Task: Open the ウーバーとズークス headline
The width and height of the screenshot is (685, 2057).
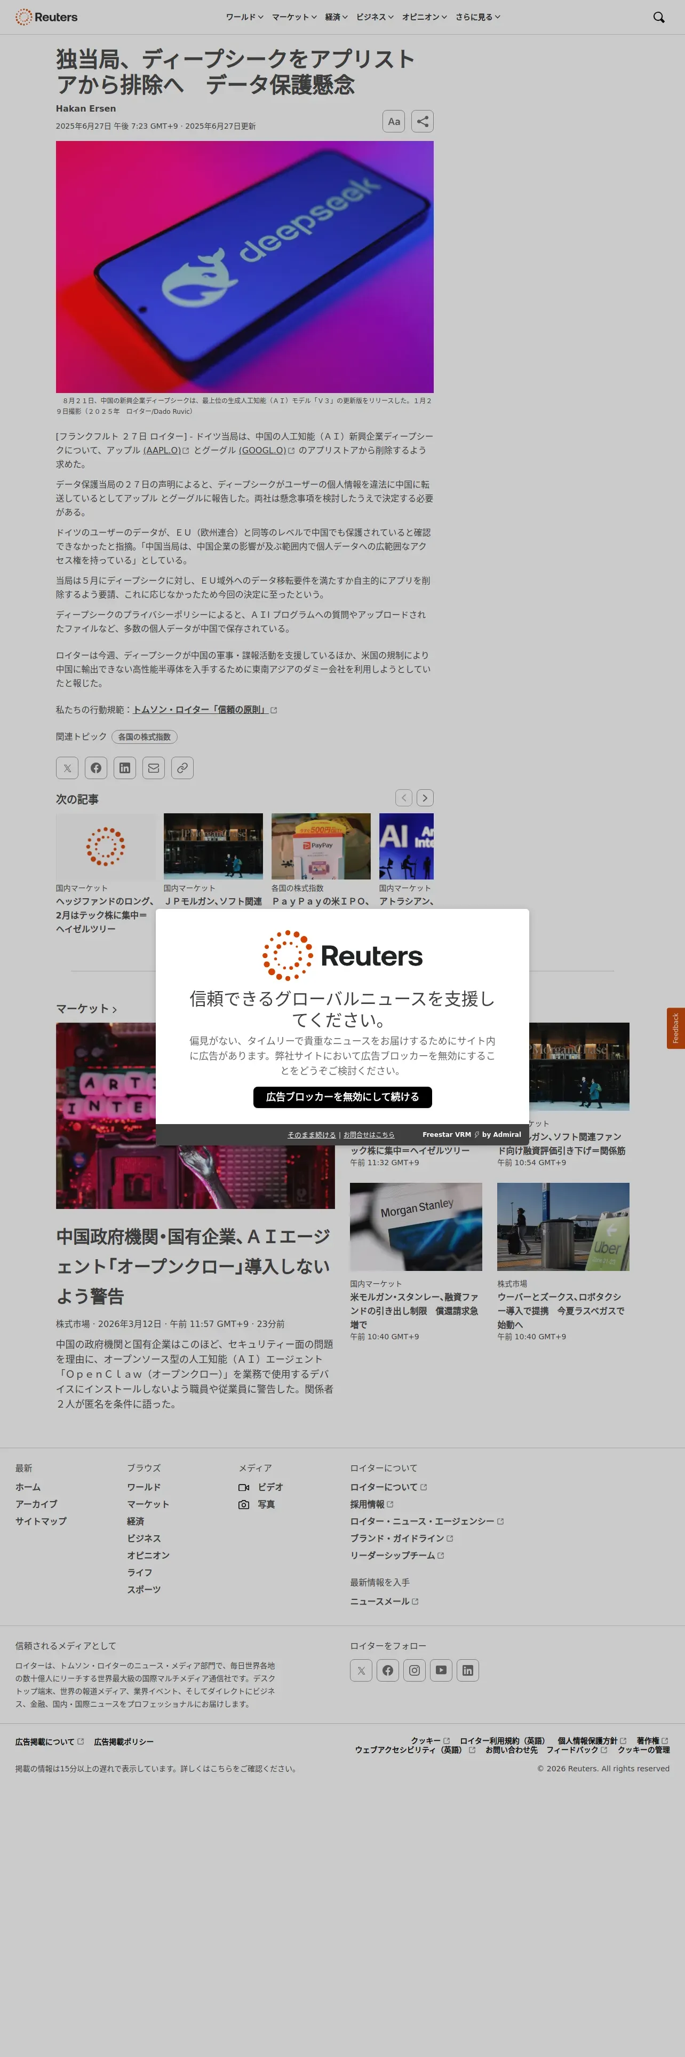Action: pyautogui.click(x=561, y=1311)
